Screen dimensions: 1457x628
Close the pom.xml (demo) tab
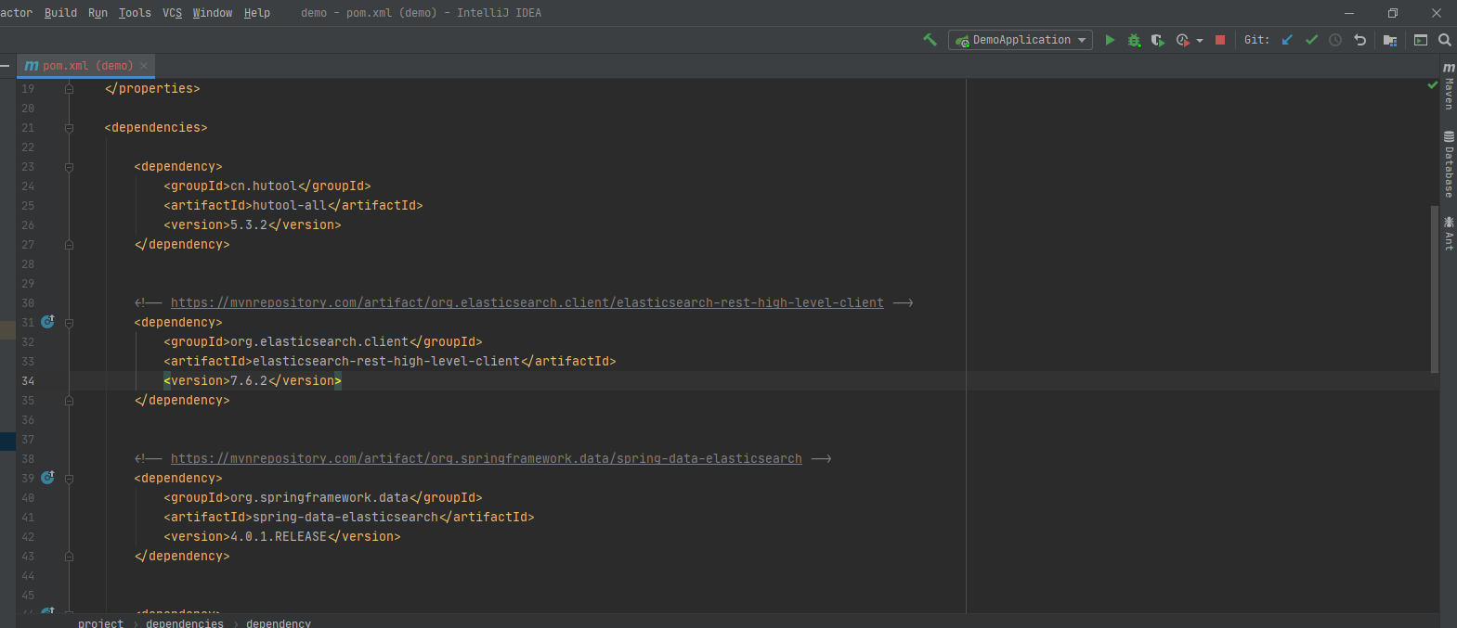(144, 66)
